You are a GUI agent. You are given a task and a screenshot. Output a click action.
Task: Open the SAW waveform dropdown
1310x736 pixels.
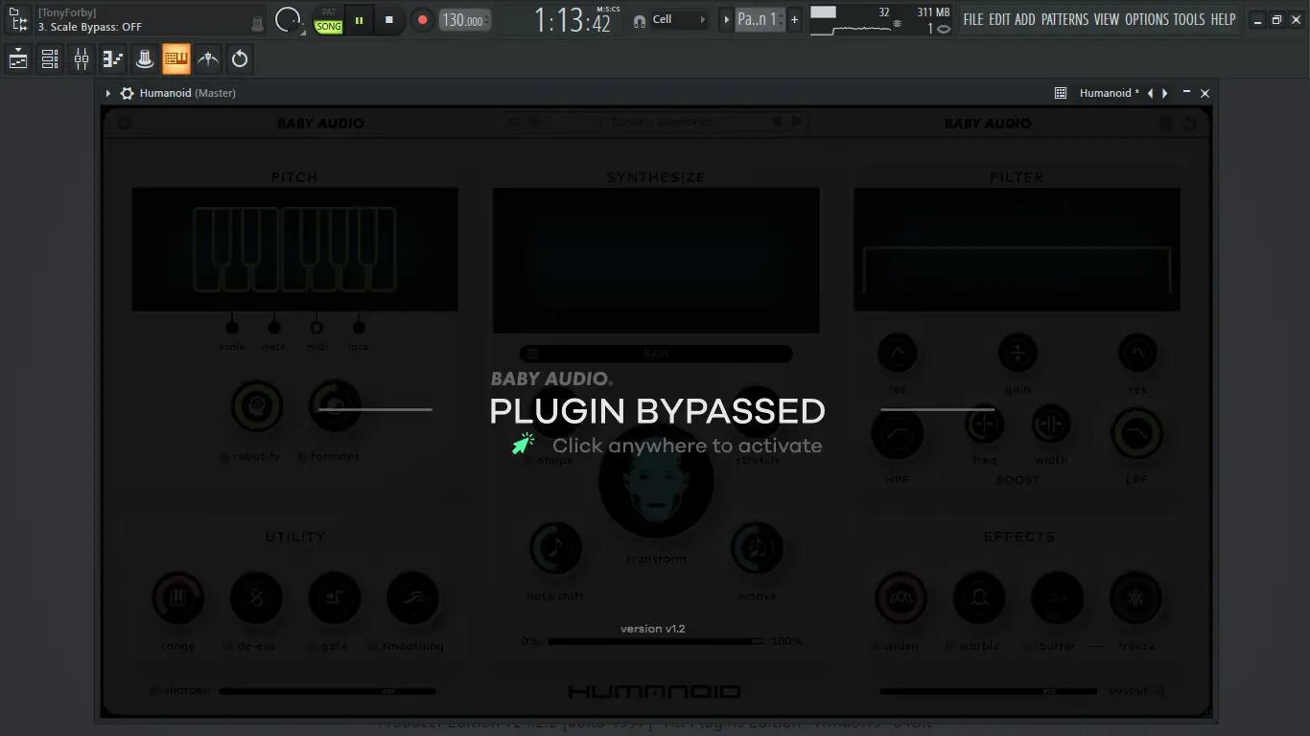coord(656,354)
